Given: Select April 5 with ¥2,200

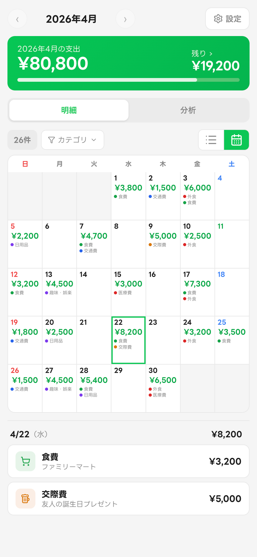Looking at the screenshot, I should pyautogui.click(x=25, y=244).
